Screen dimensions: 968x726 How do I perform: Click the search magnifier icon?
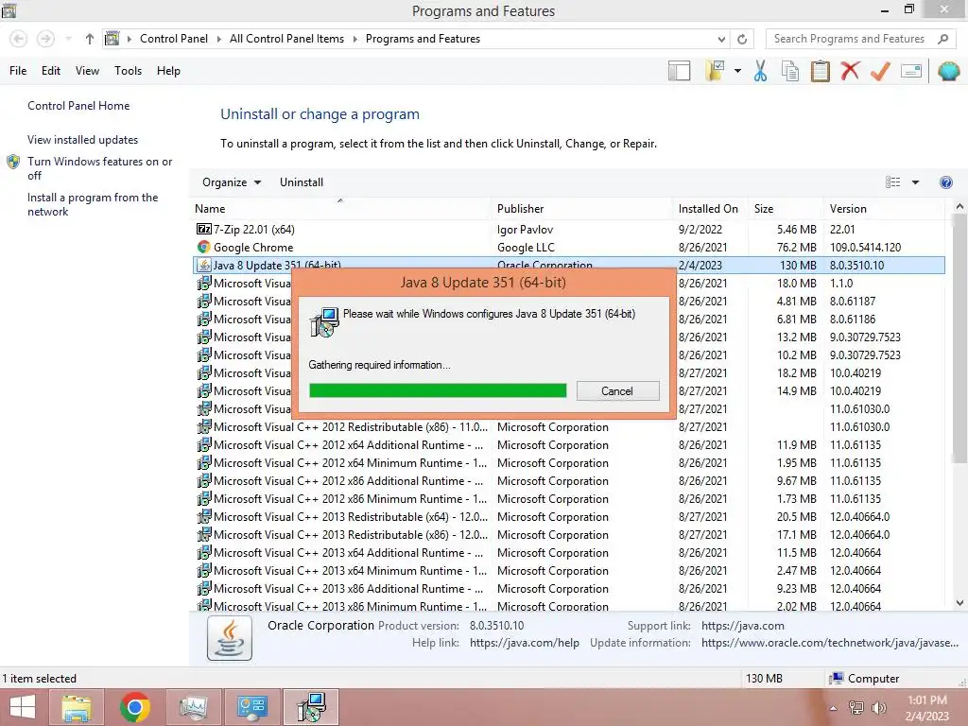(942, 39)
